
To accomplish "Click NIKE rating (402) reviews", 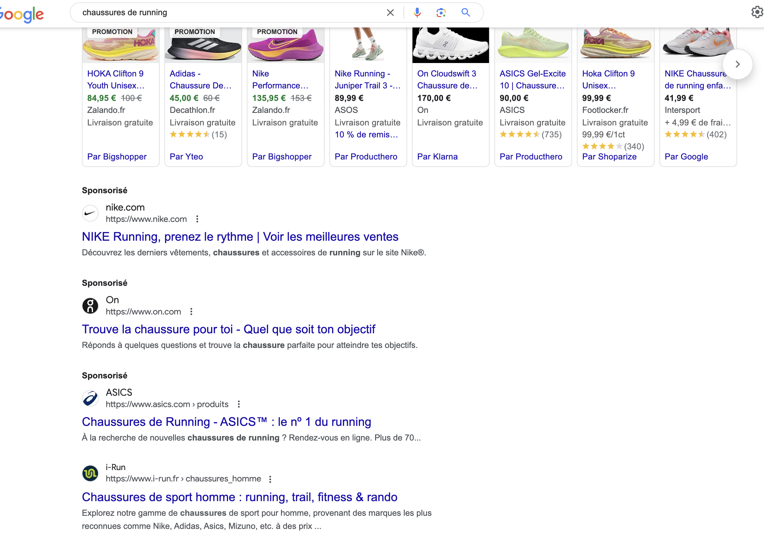I will click(x=696, y=135).
